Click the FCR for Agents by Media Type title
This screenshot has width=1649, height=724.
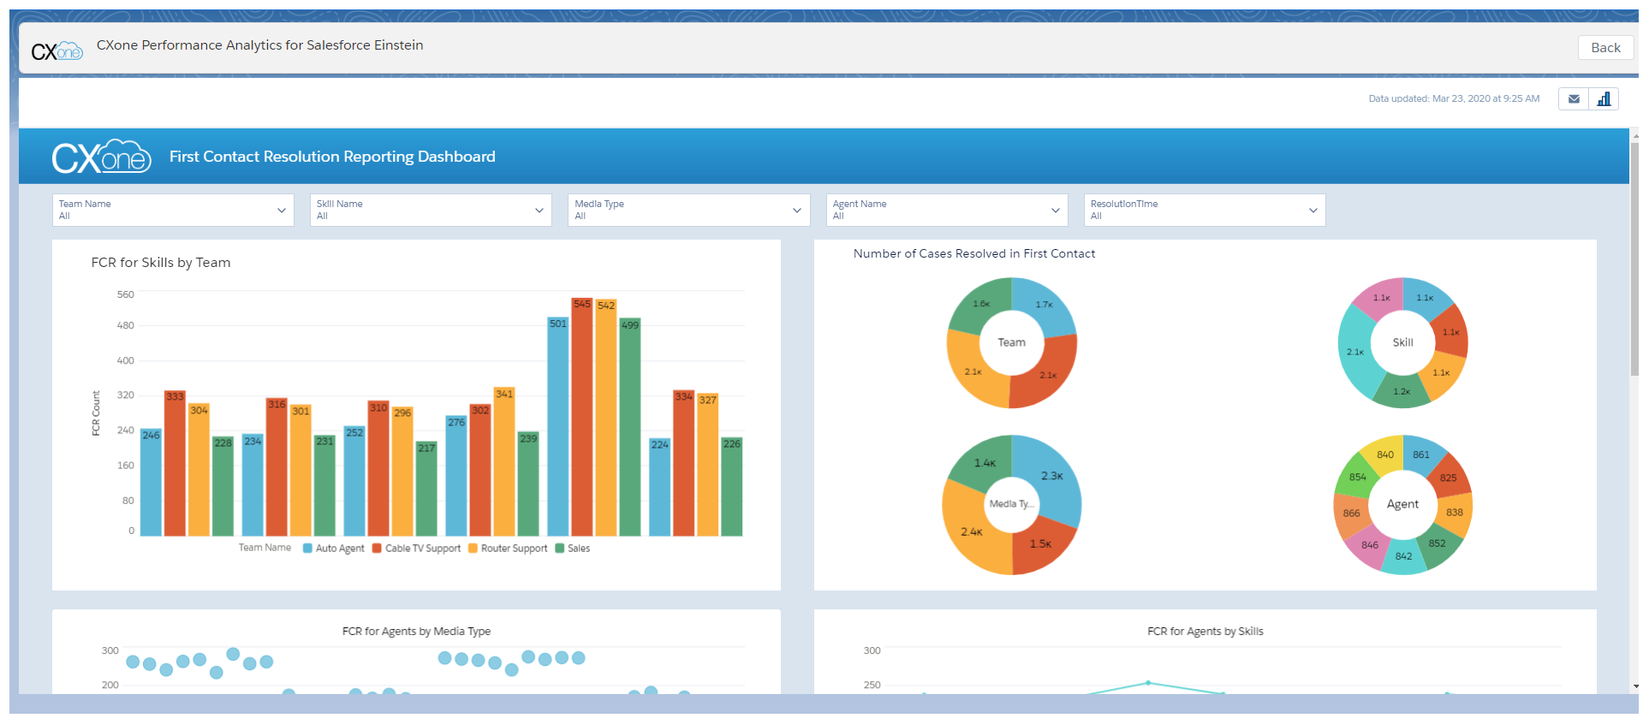416,632
